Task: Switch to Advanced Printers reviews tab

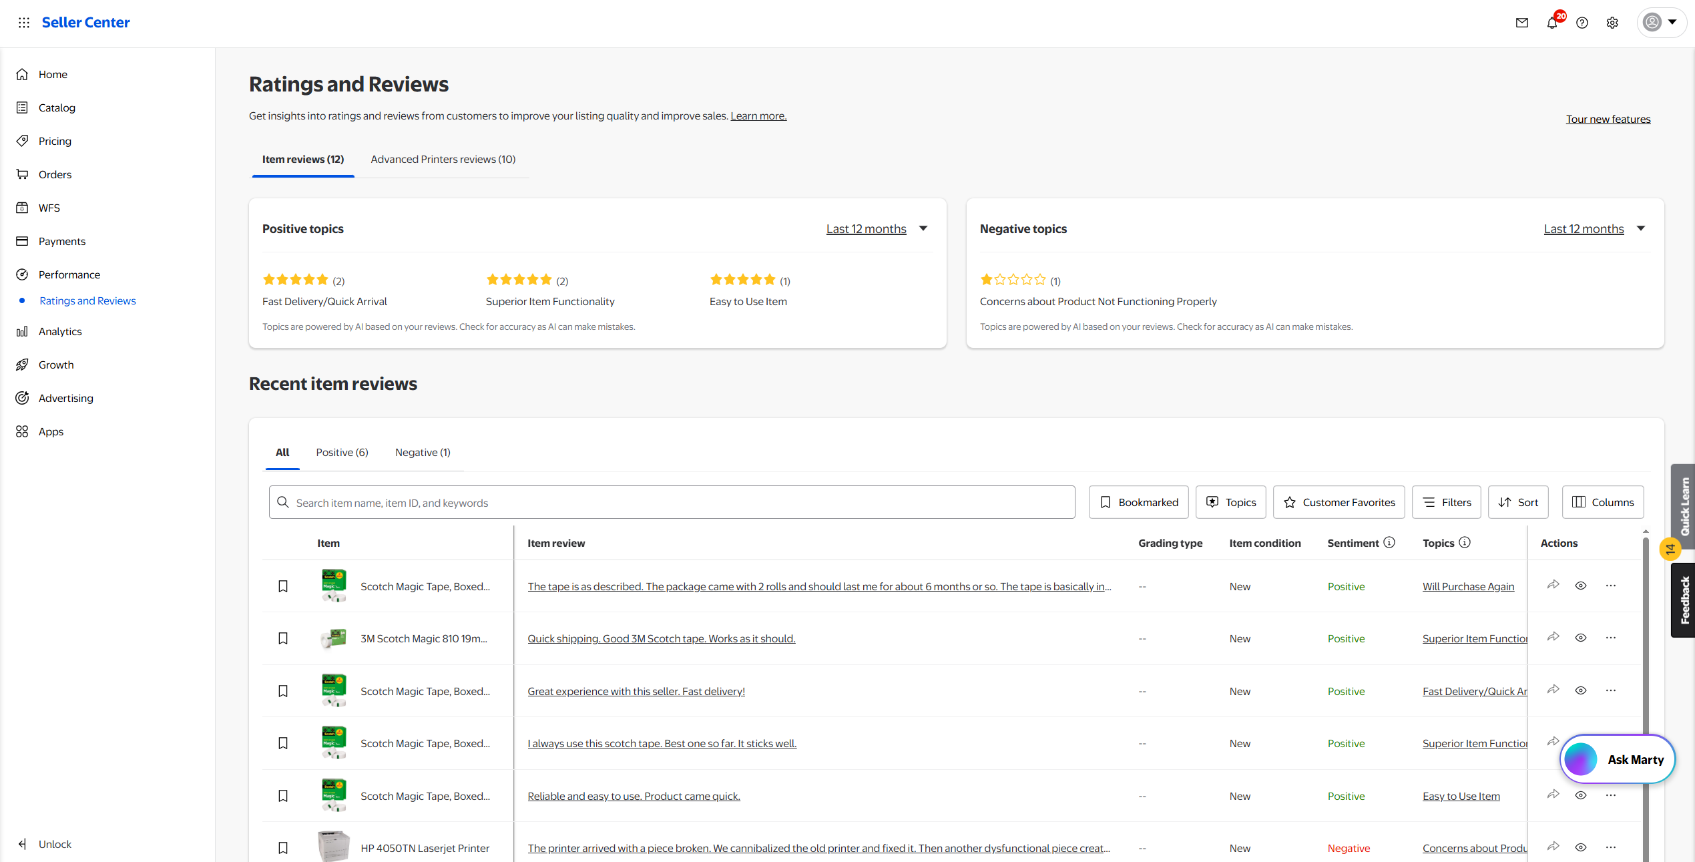Action: pos(443,159)
